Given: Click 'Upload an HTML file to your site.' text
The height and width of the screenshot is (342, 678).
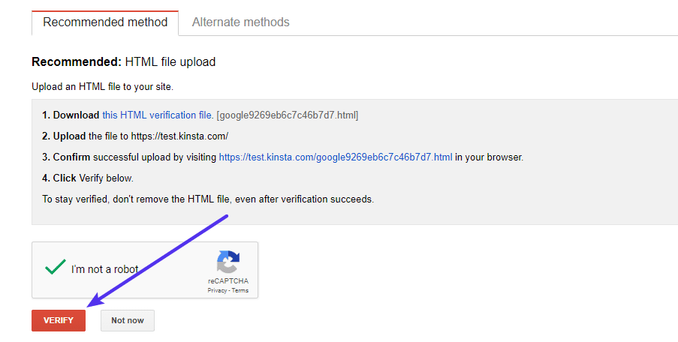Looking at the screenshot, I should click(102, 87).
